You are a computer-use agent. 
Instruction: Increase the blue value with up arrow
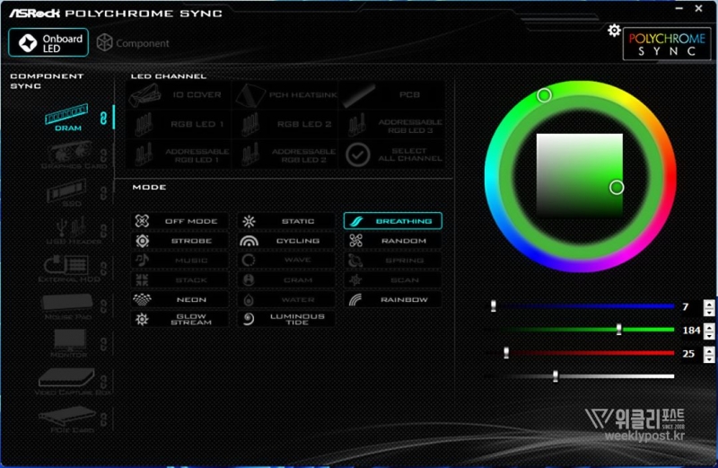[710, 303]
